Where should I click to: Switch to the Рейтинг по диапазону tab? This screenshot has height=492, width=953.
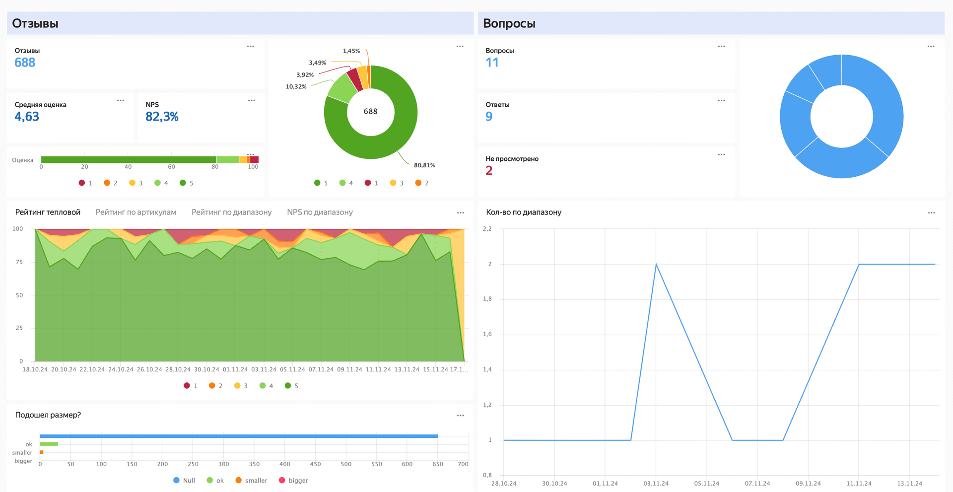(x=232, y=212)
